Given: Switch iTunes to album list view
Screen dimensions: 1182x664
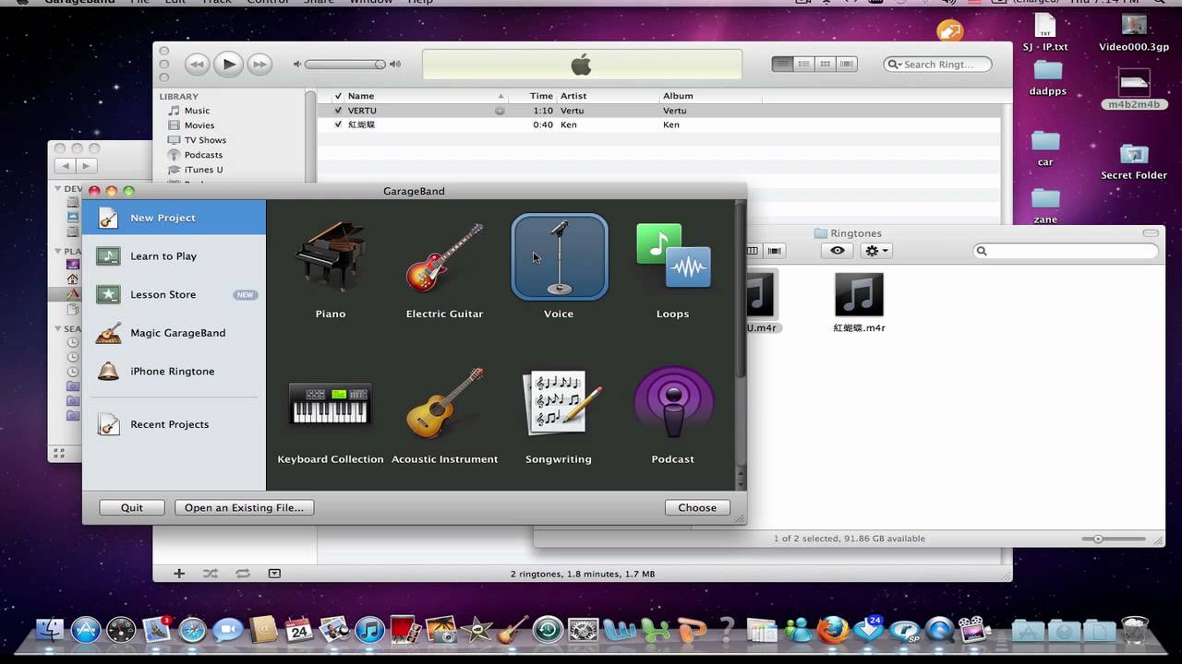Looking at the screenshot, I should [804, 64].
